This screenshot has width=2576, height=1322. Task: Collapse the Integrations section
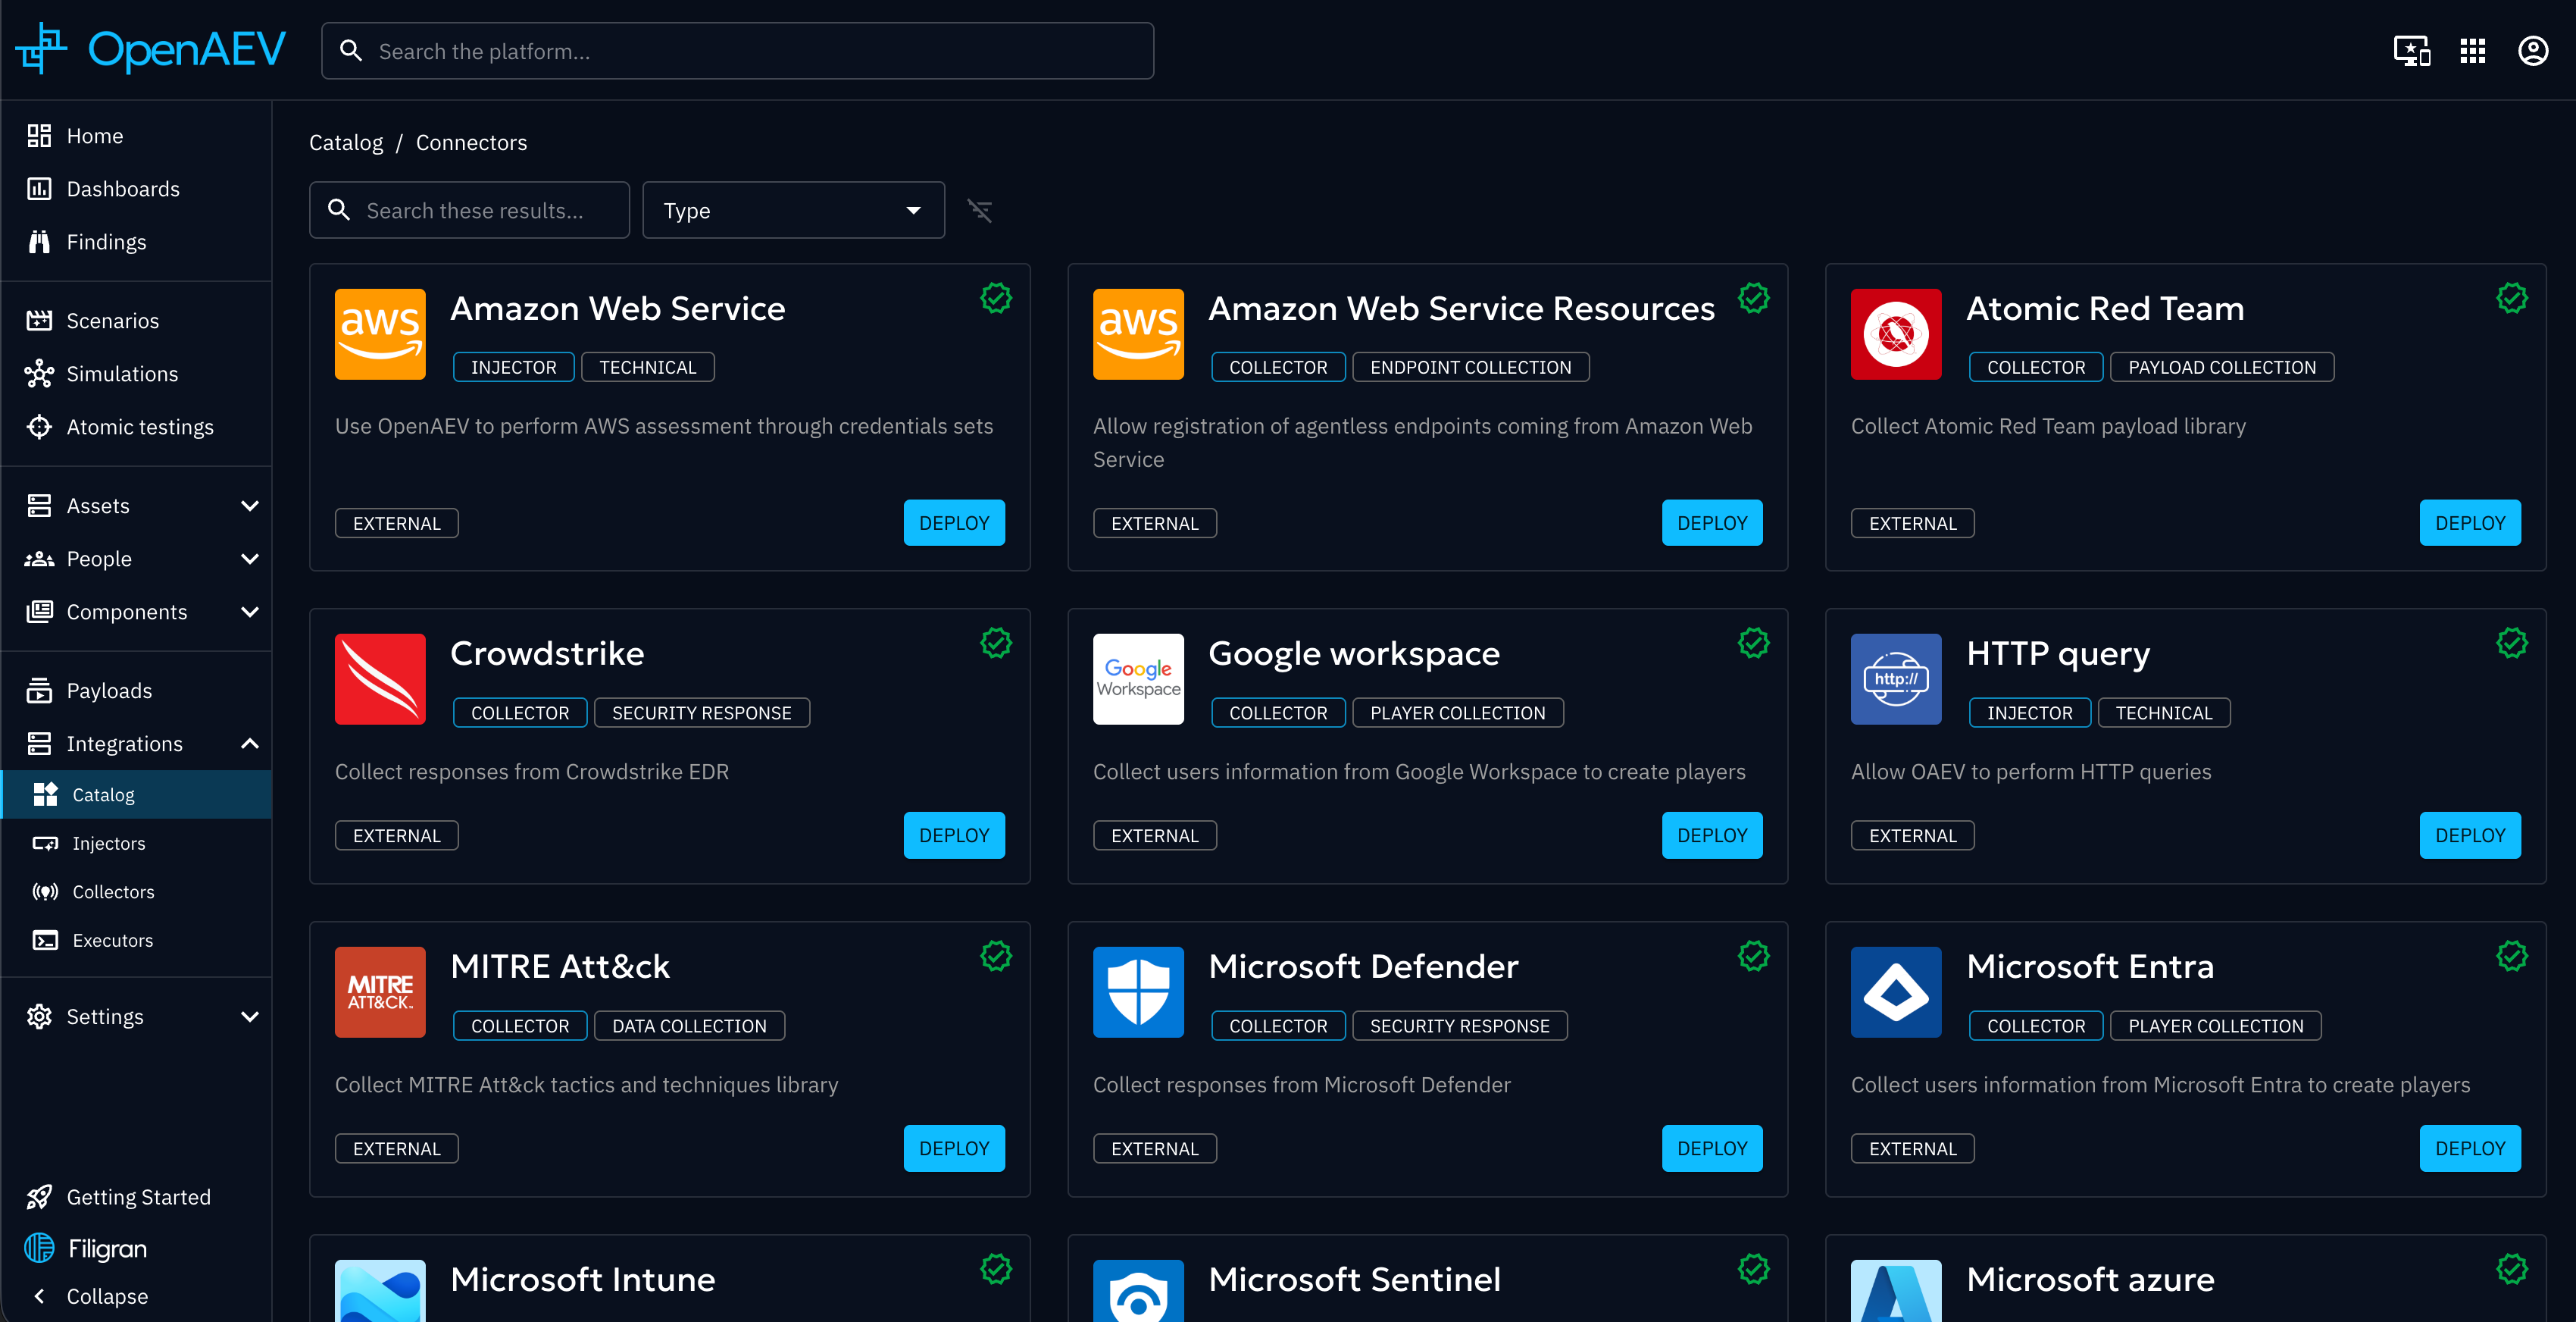[249, 744]
